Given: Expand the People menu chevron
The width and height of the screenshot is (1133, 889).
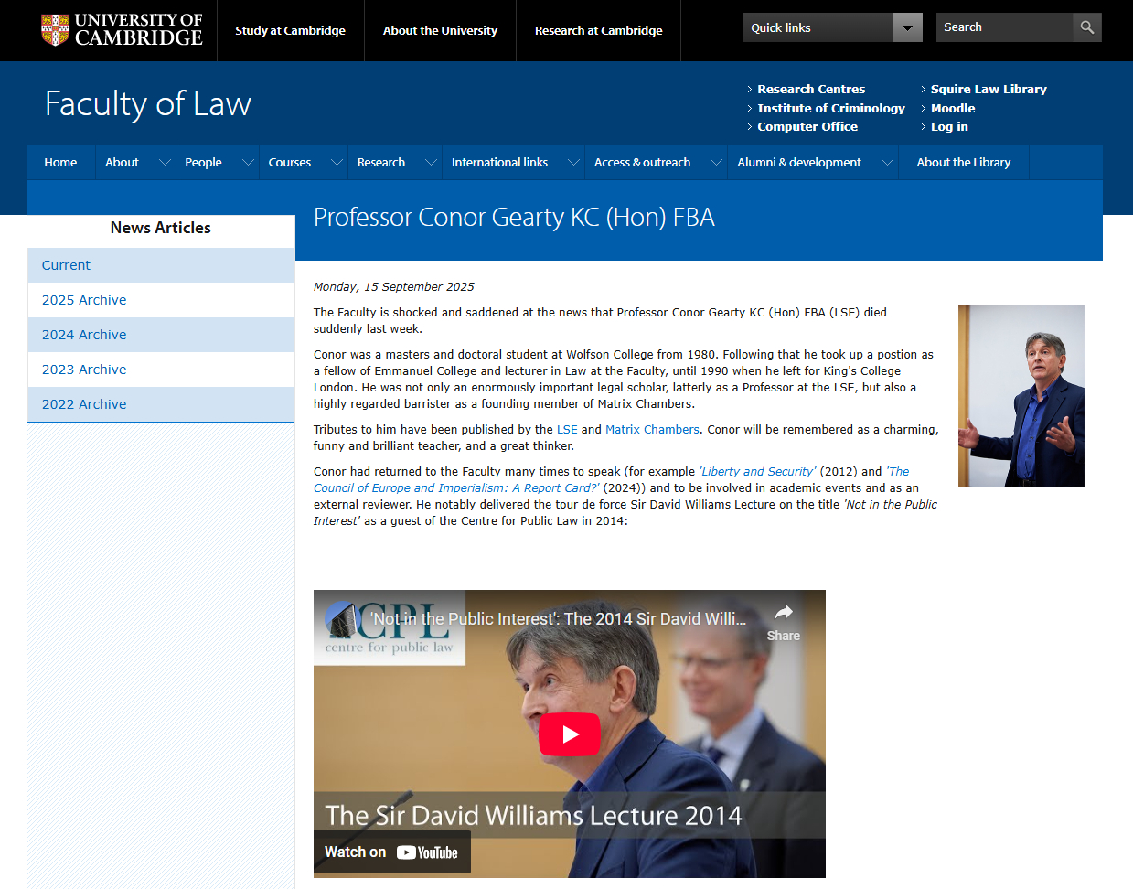Looking at the screenshot, I should [248, 162].
